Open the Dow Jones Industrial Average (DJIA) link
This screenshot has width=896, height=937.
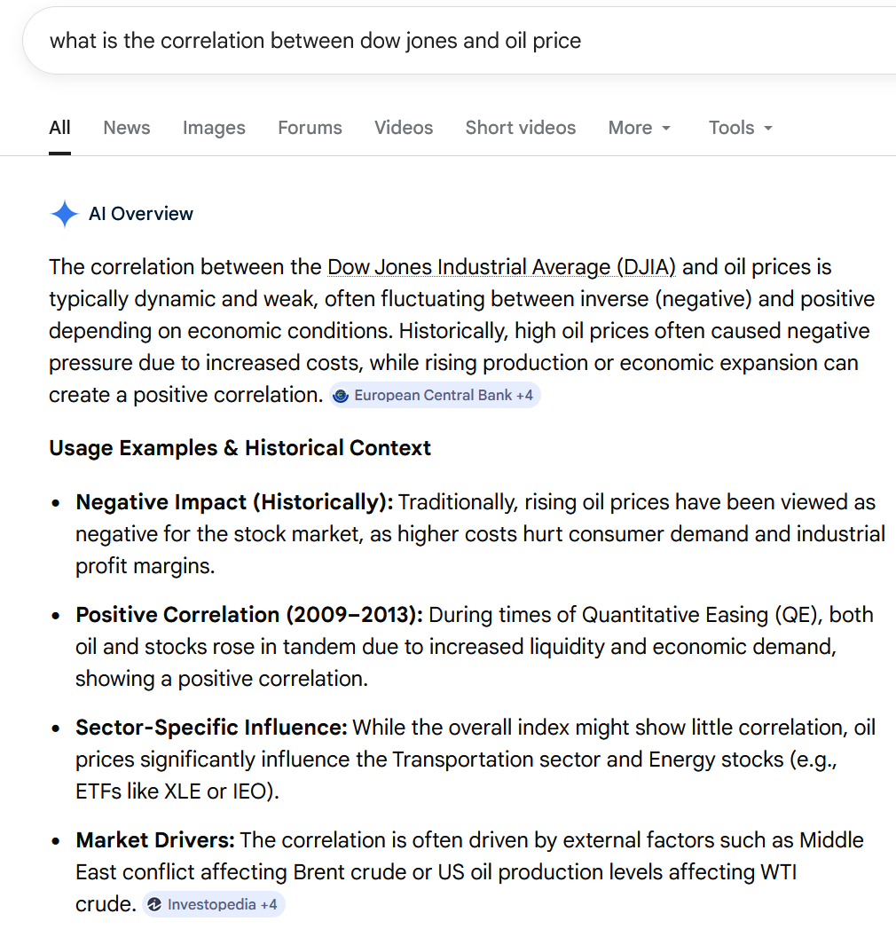tap(501, 267)
